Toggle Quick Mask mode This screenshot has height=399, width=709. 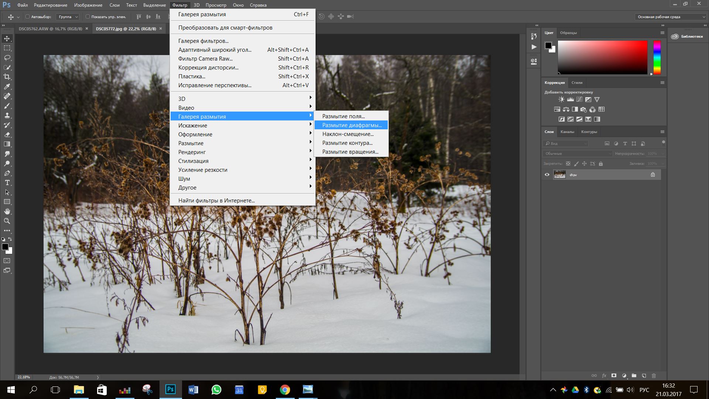tap(7, 261)
